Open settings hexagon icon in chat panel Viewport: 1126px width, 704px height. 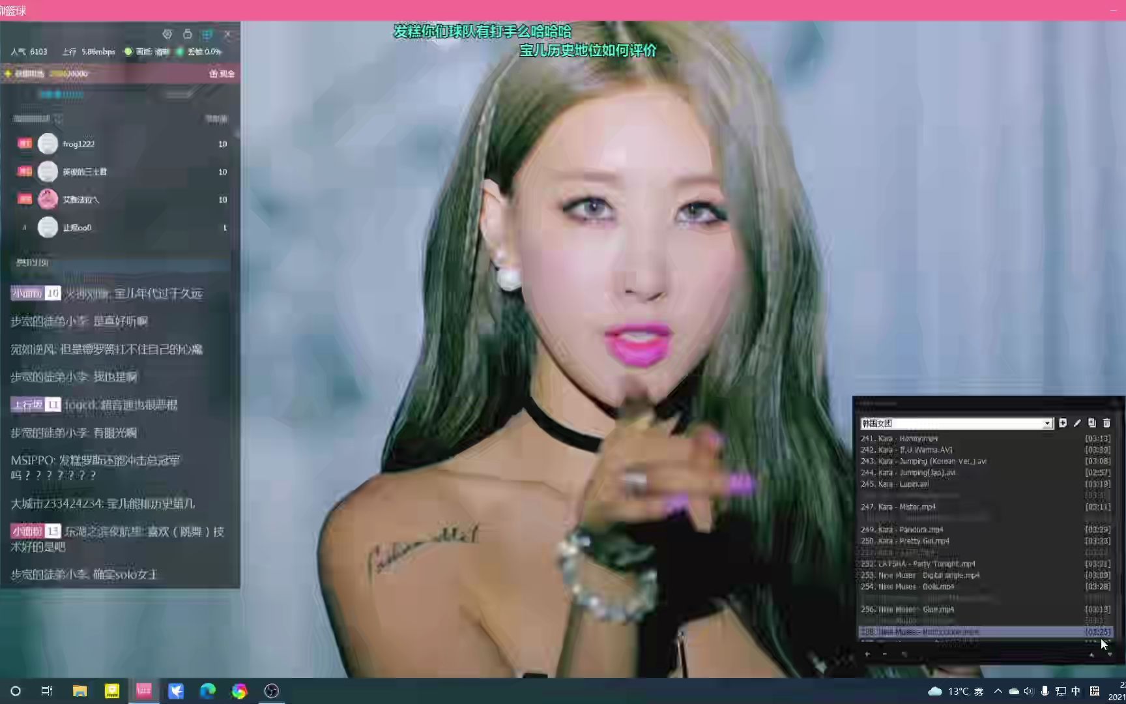[x=167, y=34]
